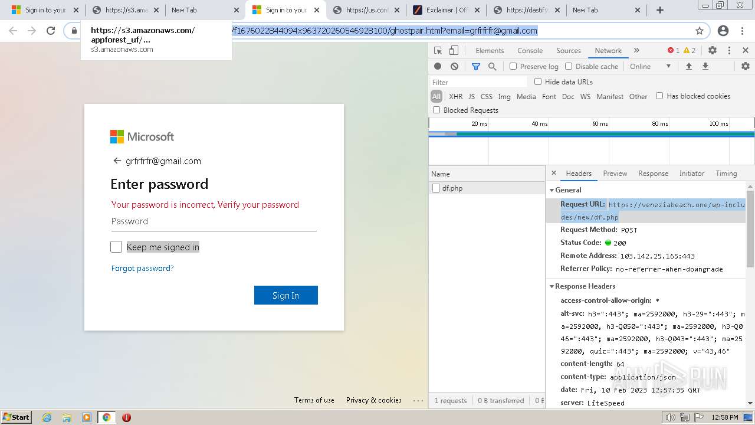Click the network Filter text box

(x=478, y=82)
